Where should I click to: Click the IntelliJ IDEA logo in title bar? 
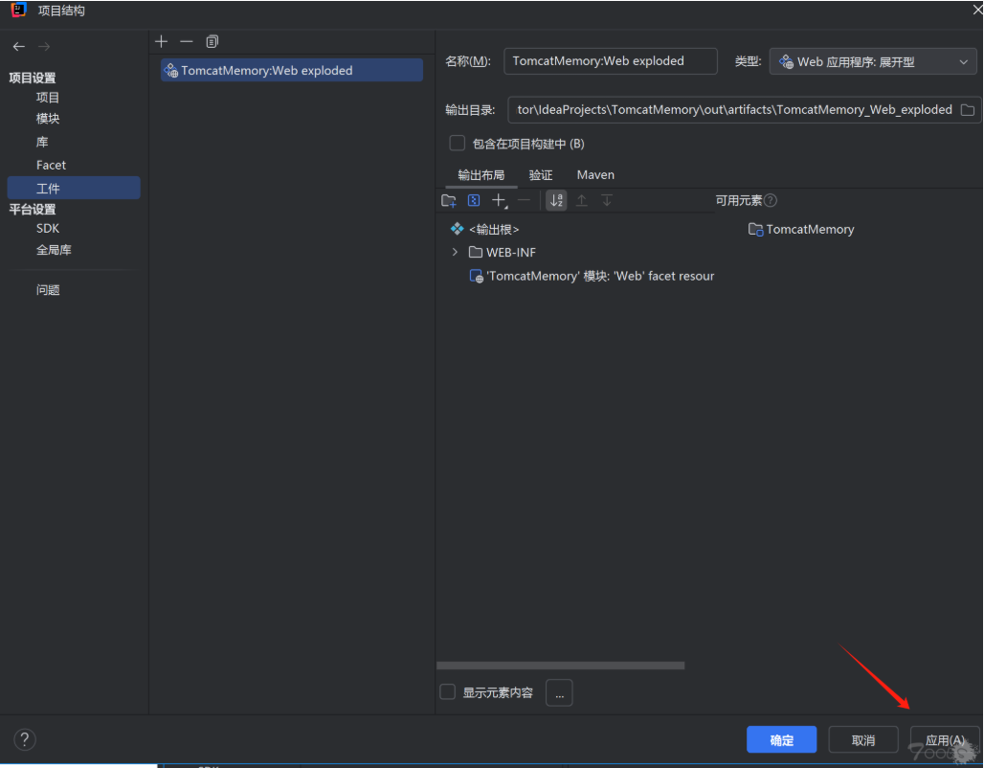(19, 10)
